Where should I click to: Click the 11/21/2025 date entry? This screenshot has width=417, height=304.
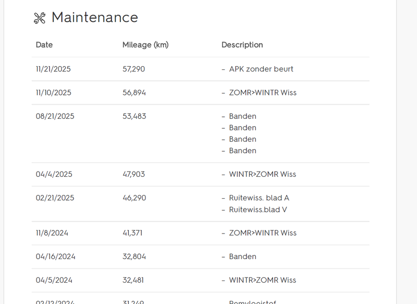pos(53,69)
